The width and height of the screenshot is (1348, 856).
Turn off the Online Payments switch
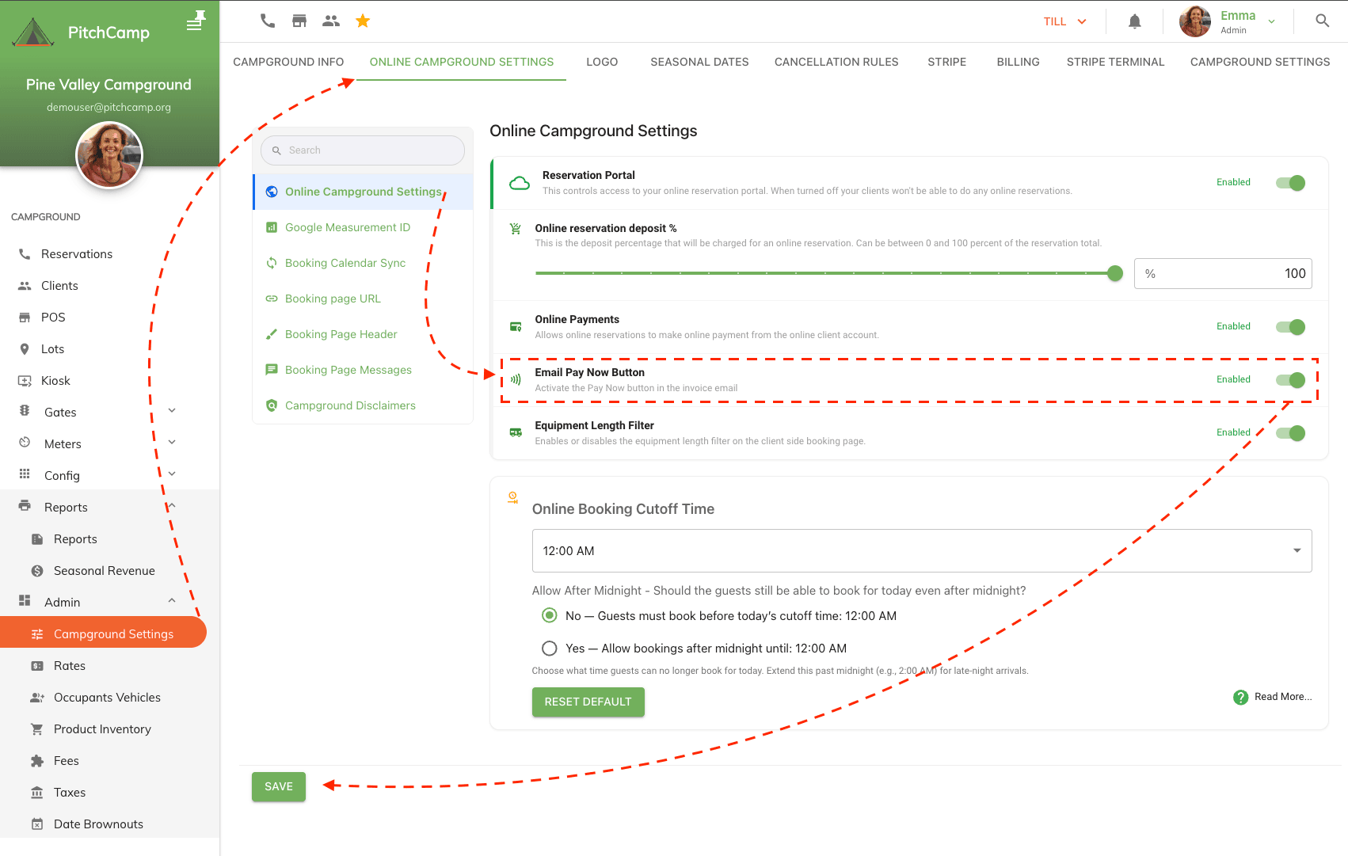[1290, 327]
